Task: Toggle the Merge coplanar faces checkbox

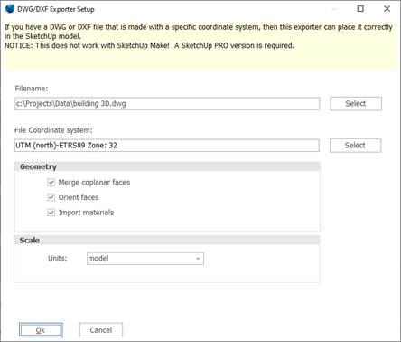Action: pos(51,183)
